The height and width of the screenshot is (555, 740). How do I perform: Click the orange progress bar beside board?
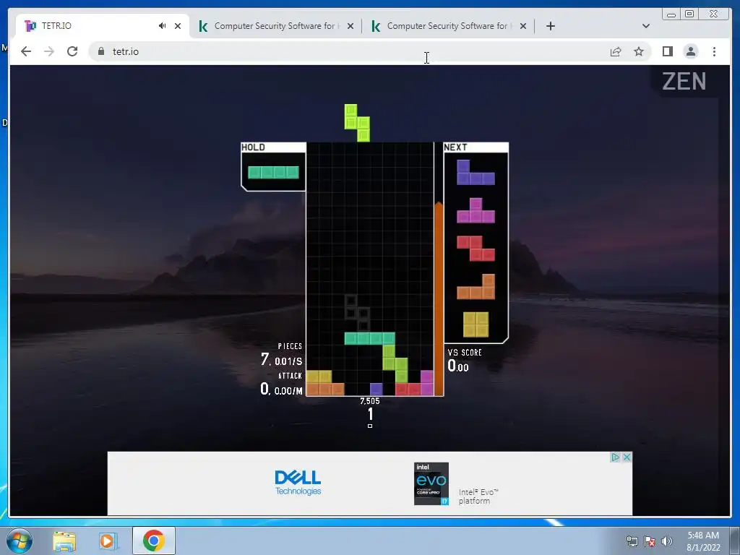[439, 298]
